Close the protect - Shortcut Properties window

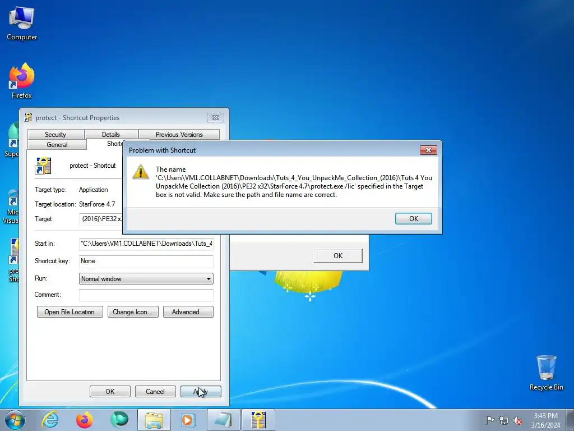(215, 118)
